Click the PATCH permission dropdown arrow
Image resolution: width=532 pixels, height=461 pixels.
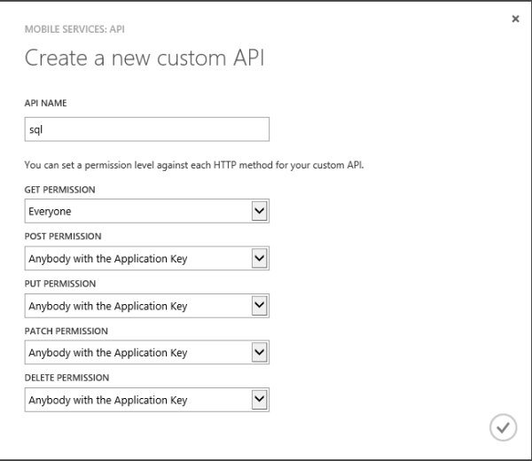coord(259,352)
